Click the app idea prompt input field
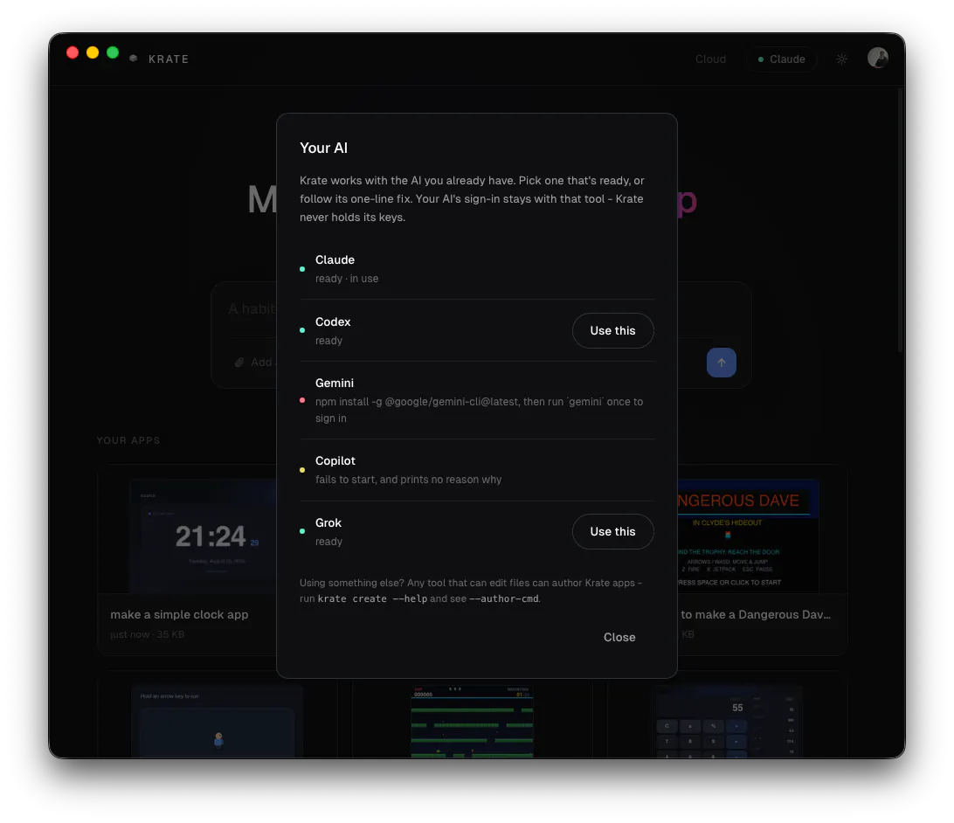 [x=250, y=309]
